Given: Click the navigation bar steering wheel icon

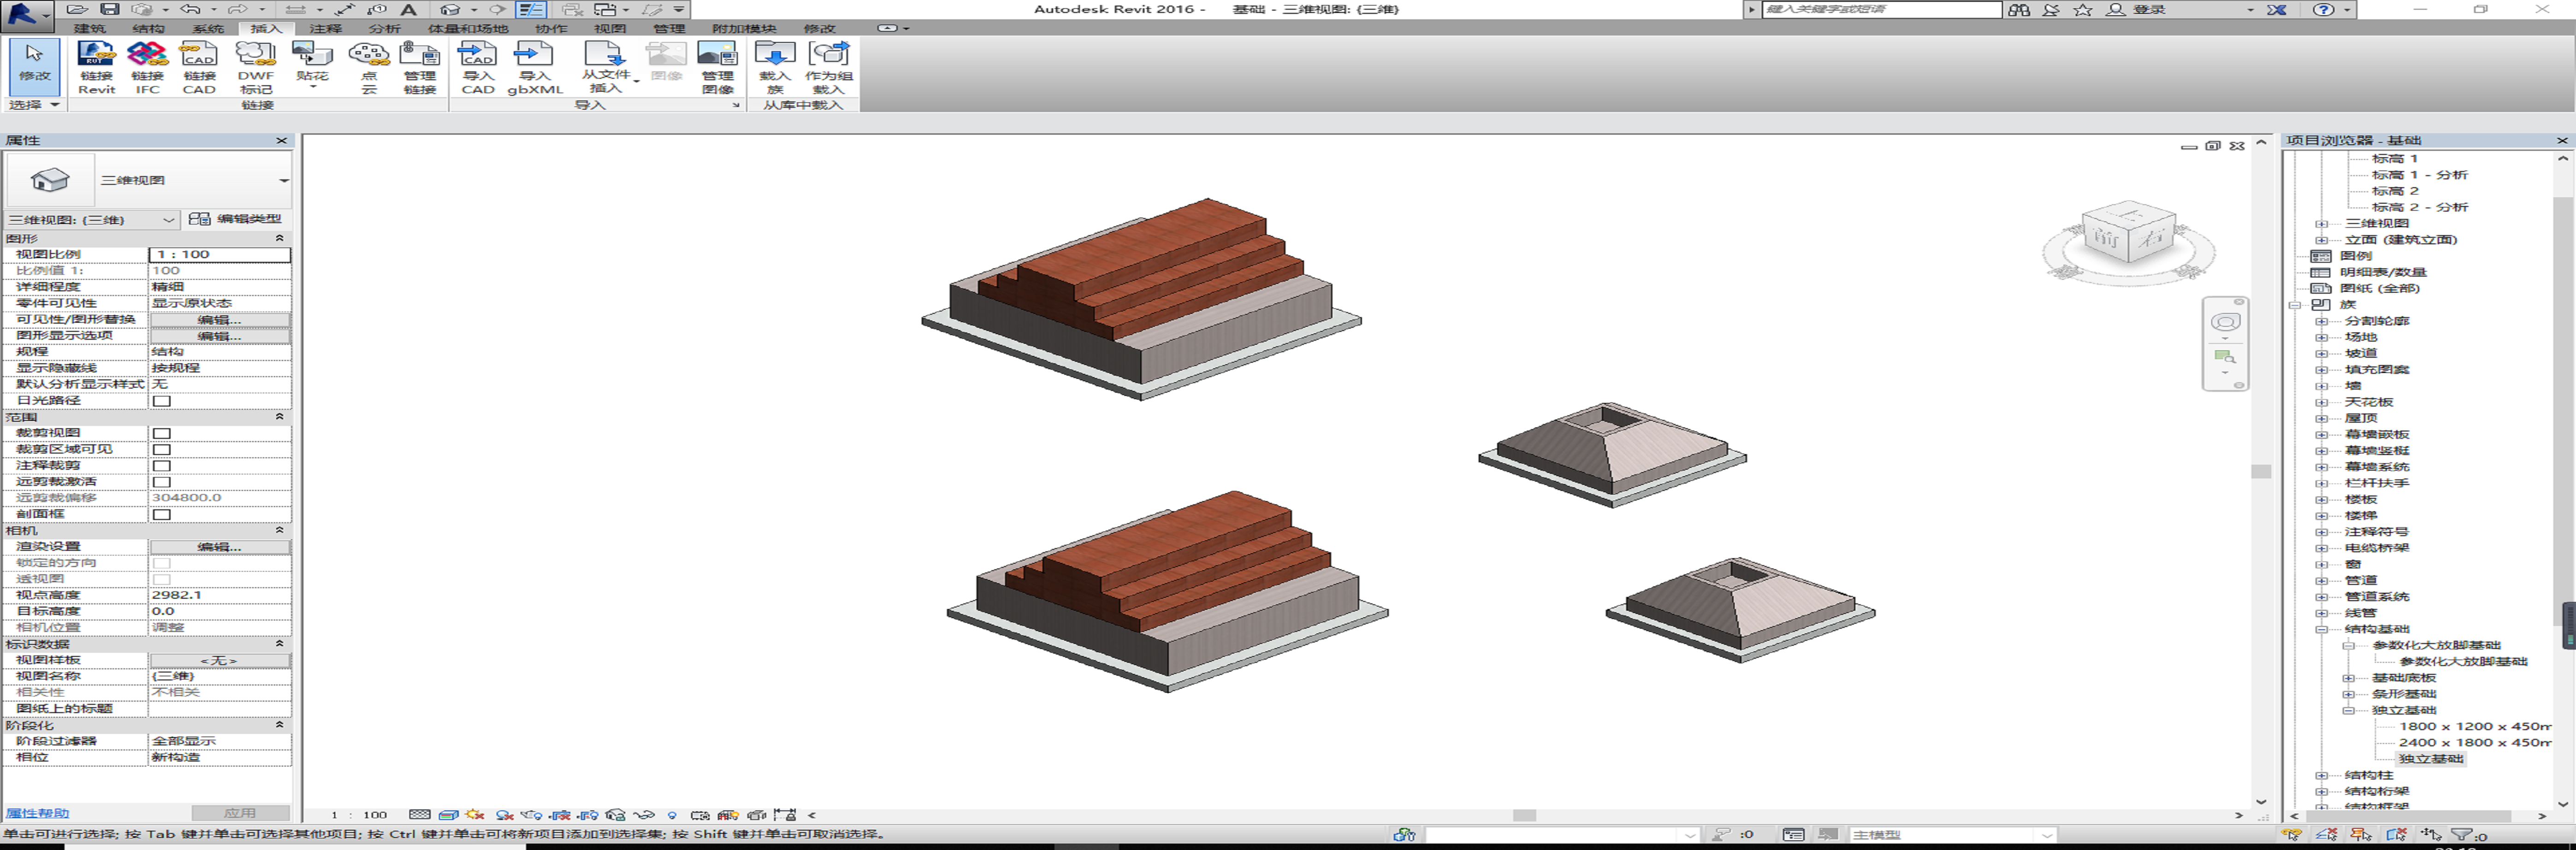Looking at the screenshot, I should pos(2225,322).
